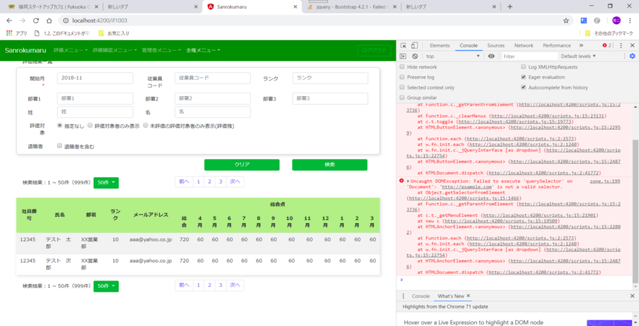Switch to the Sources tab
Image resolution: width=639 pixels, height=326 pixels.
(x=495, y=46)
